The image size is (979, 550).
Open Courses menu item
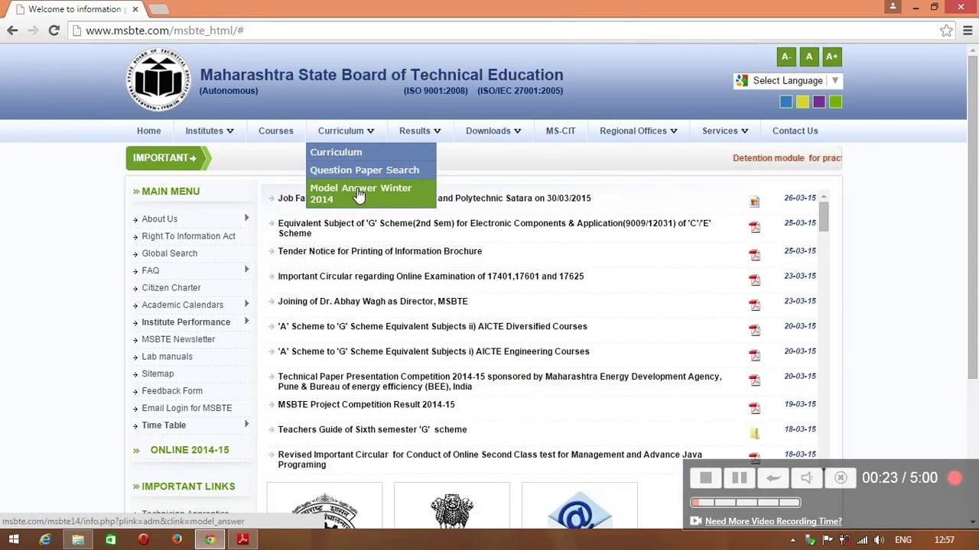(x=275, y=131)
